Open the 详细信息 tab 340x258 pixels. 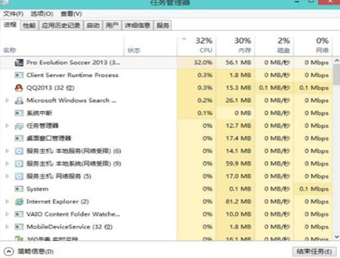(138, 26)
